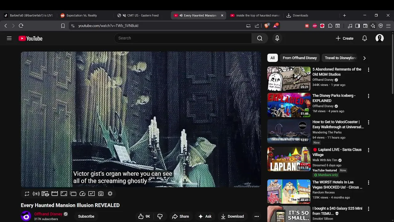The height and width of the screenshot is (222, 394).
Task: Open a new browser tab
Action: (344, 15)
